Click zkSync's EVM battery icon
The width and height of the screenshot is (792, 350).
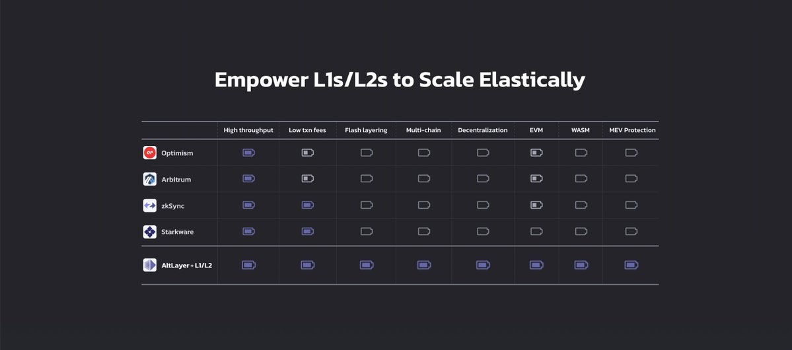point(536,205)
